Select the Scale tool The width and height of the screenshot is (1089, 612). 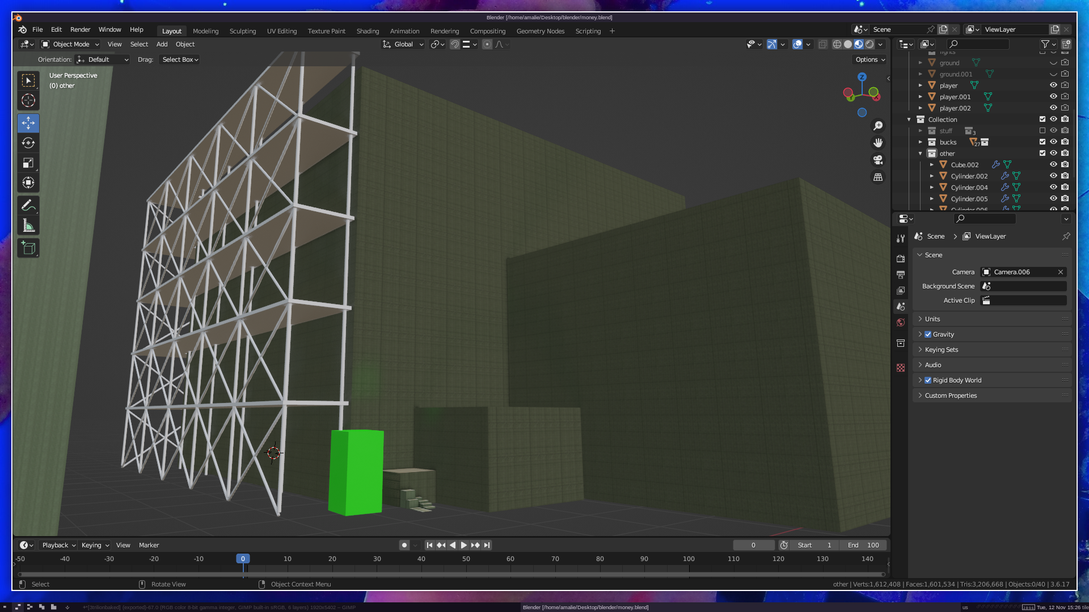coord(28,163)
